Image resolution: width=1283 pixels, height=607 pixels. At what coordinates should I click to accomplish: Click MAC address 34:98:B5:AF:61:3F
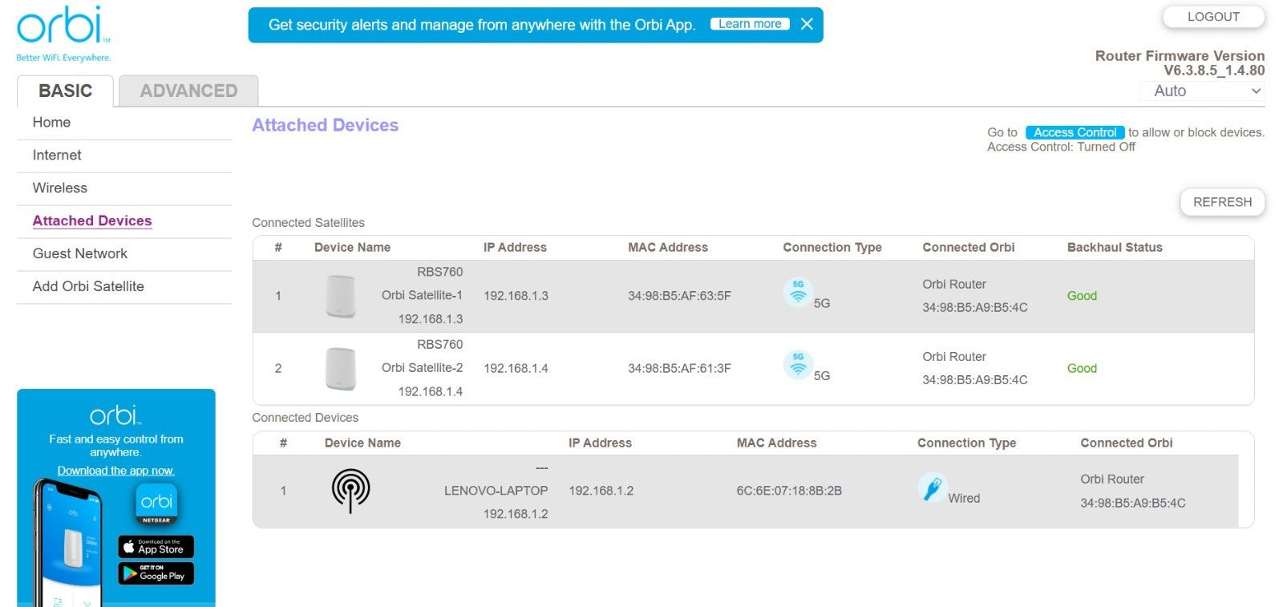tap(679, 369)
